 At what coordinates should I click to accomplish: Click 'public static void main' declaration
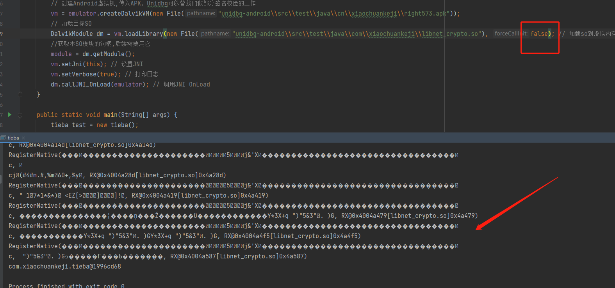(107, 115)
